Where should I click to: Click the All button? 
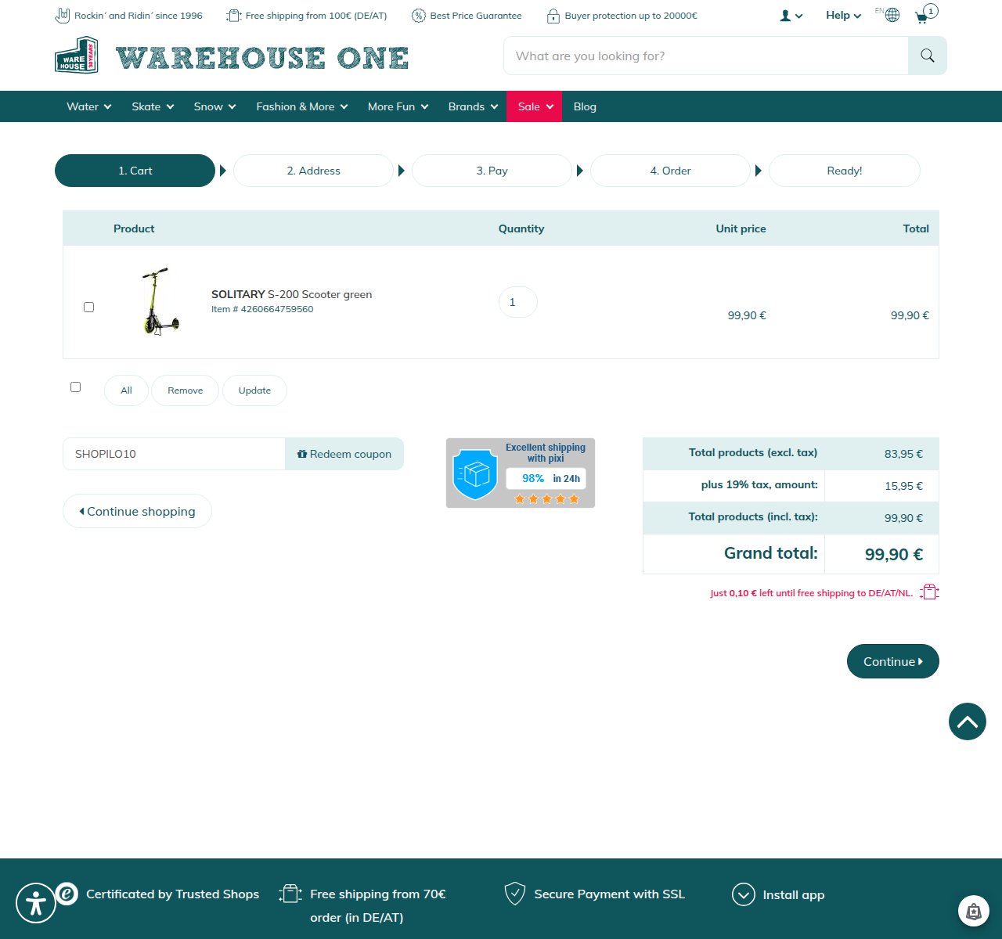click(126, 390)
